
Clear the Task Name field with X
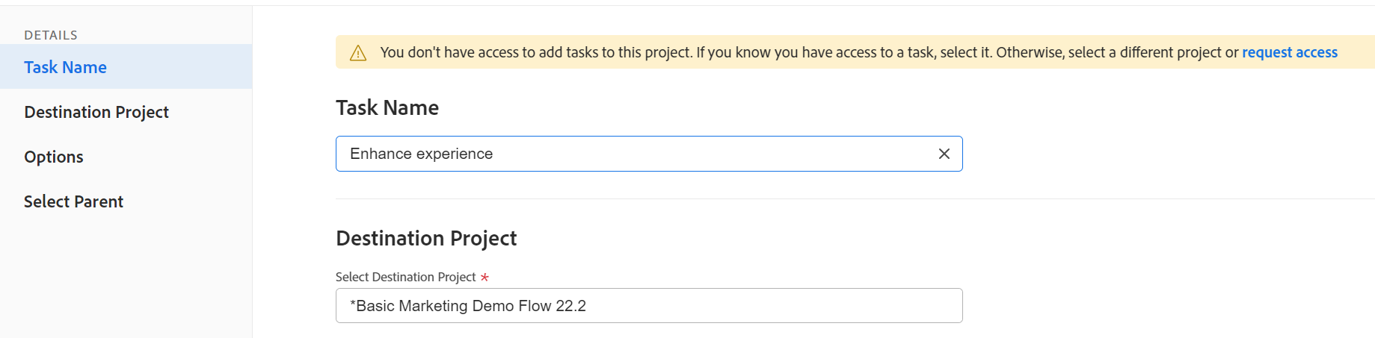[x=944, y=154]
